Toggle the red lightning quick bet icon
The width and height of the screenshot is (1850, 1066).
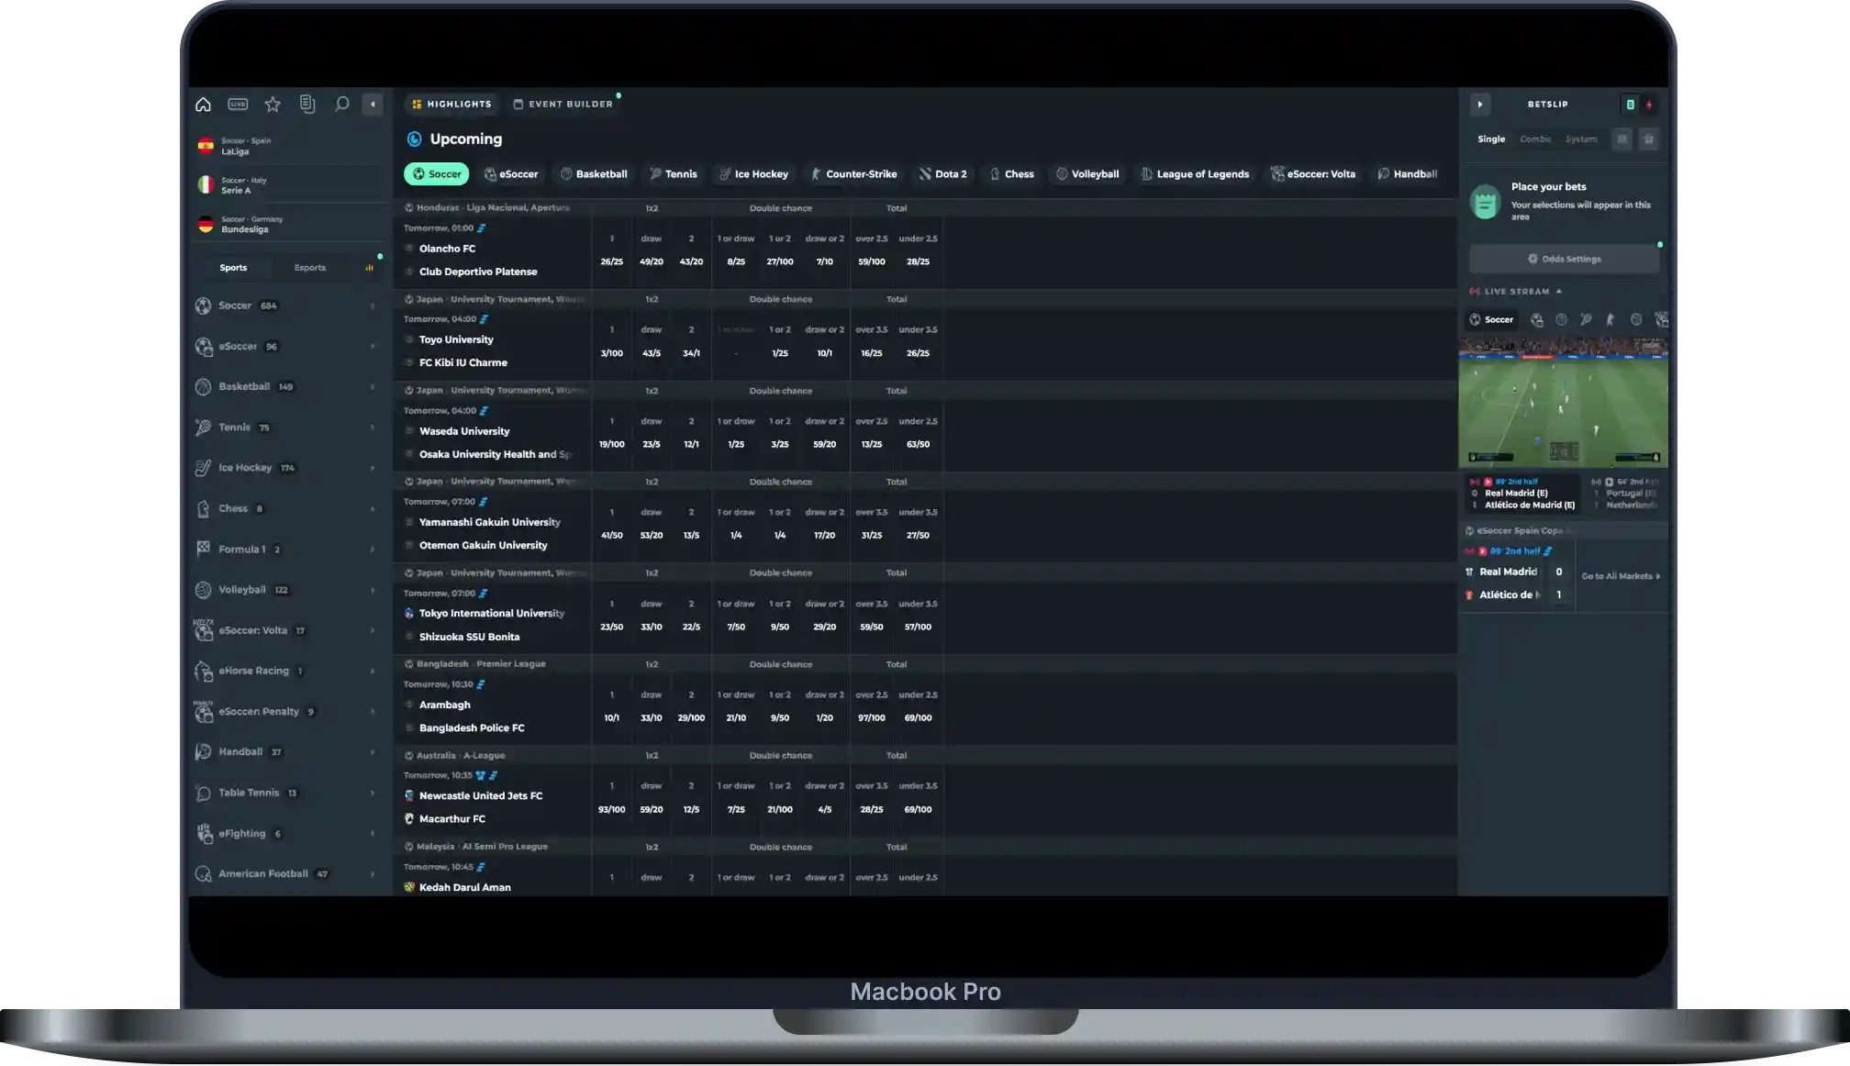pyautogui.click(x=1649, y=105)
